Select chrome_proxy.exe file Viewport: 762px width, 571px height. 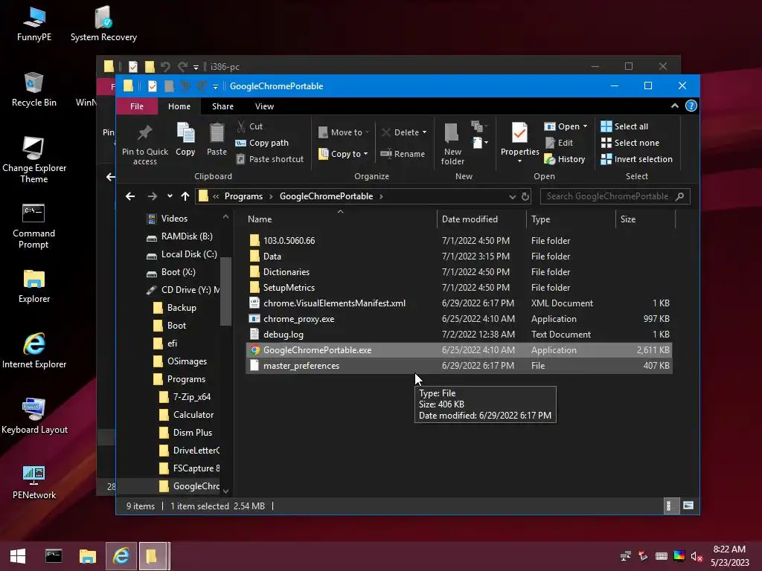pyautogui.click(x=459, y=319)
